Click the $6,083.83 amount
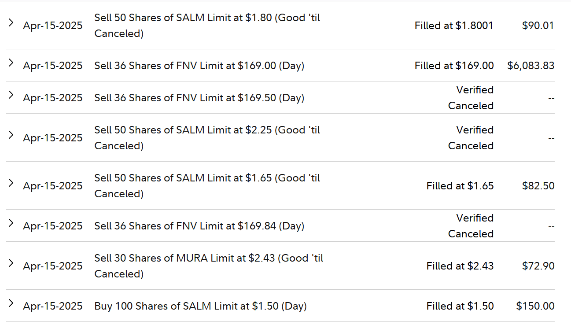The height and width of the screenshot is (325, 571). (x=530, y=66)
